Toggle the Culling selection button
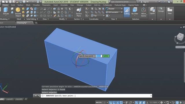The width and height of the screenshot is (185, 104). 127,12
